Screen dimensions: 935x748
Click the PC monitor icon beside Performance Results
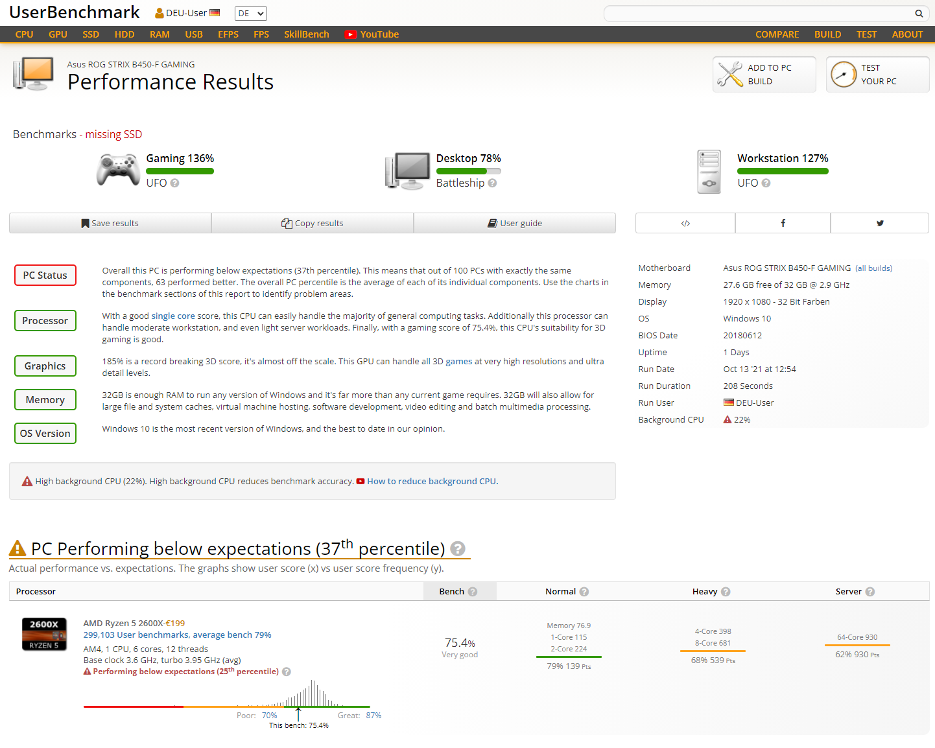(33, 74)
